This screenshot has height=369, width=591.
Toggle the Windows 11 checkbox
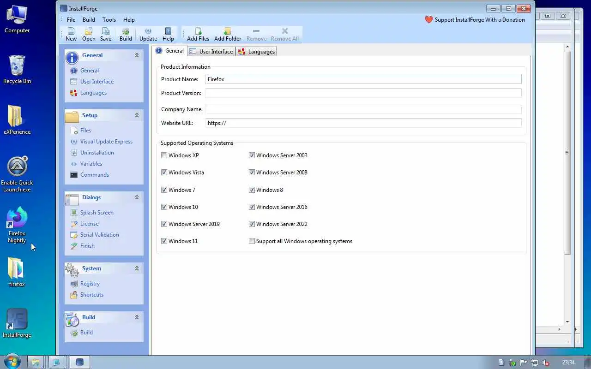pos(164,241)
